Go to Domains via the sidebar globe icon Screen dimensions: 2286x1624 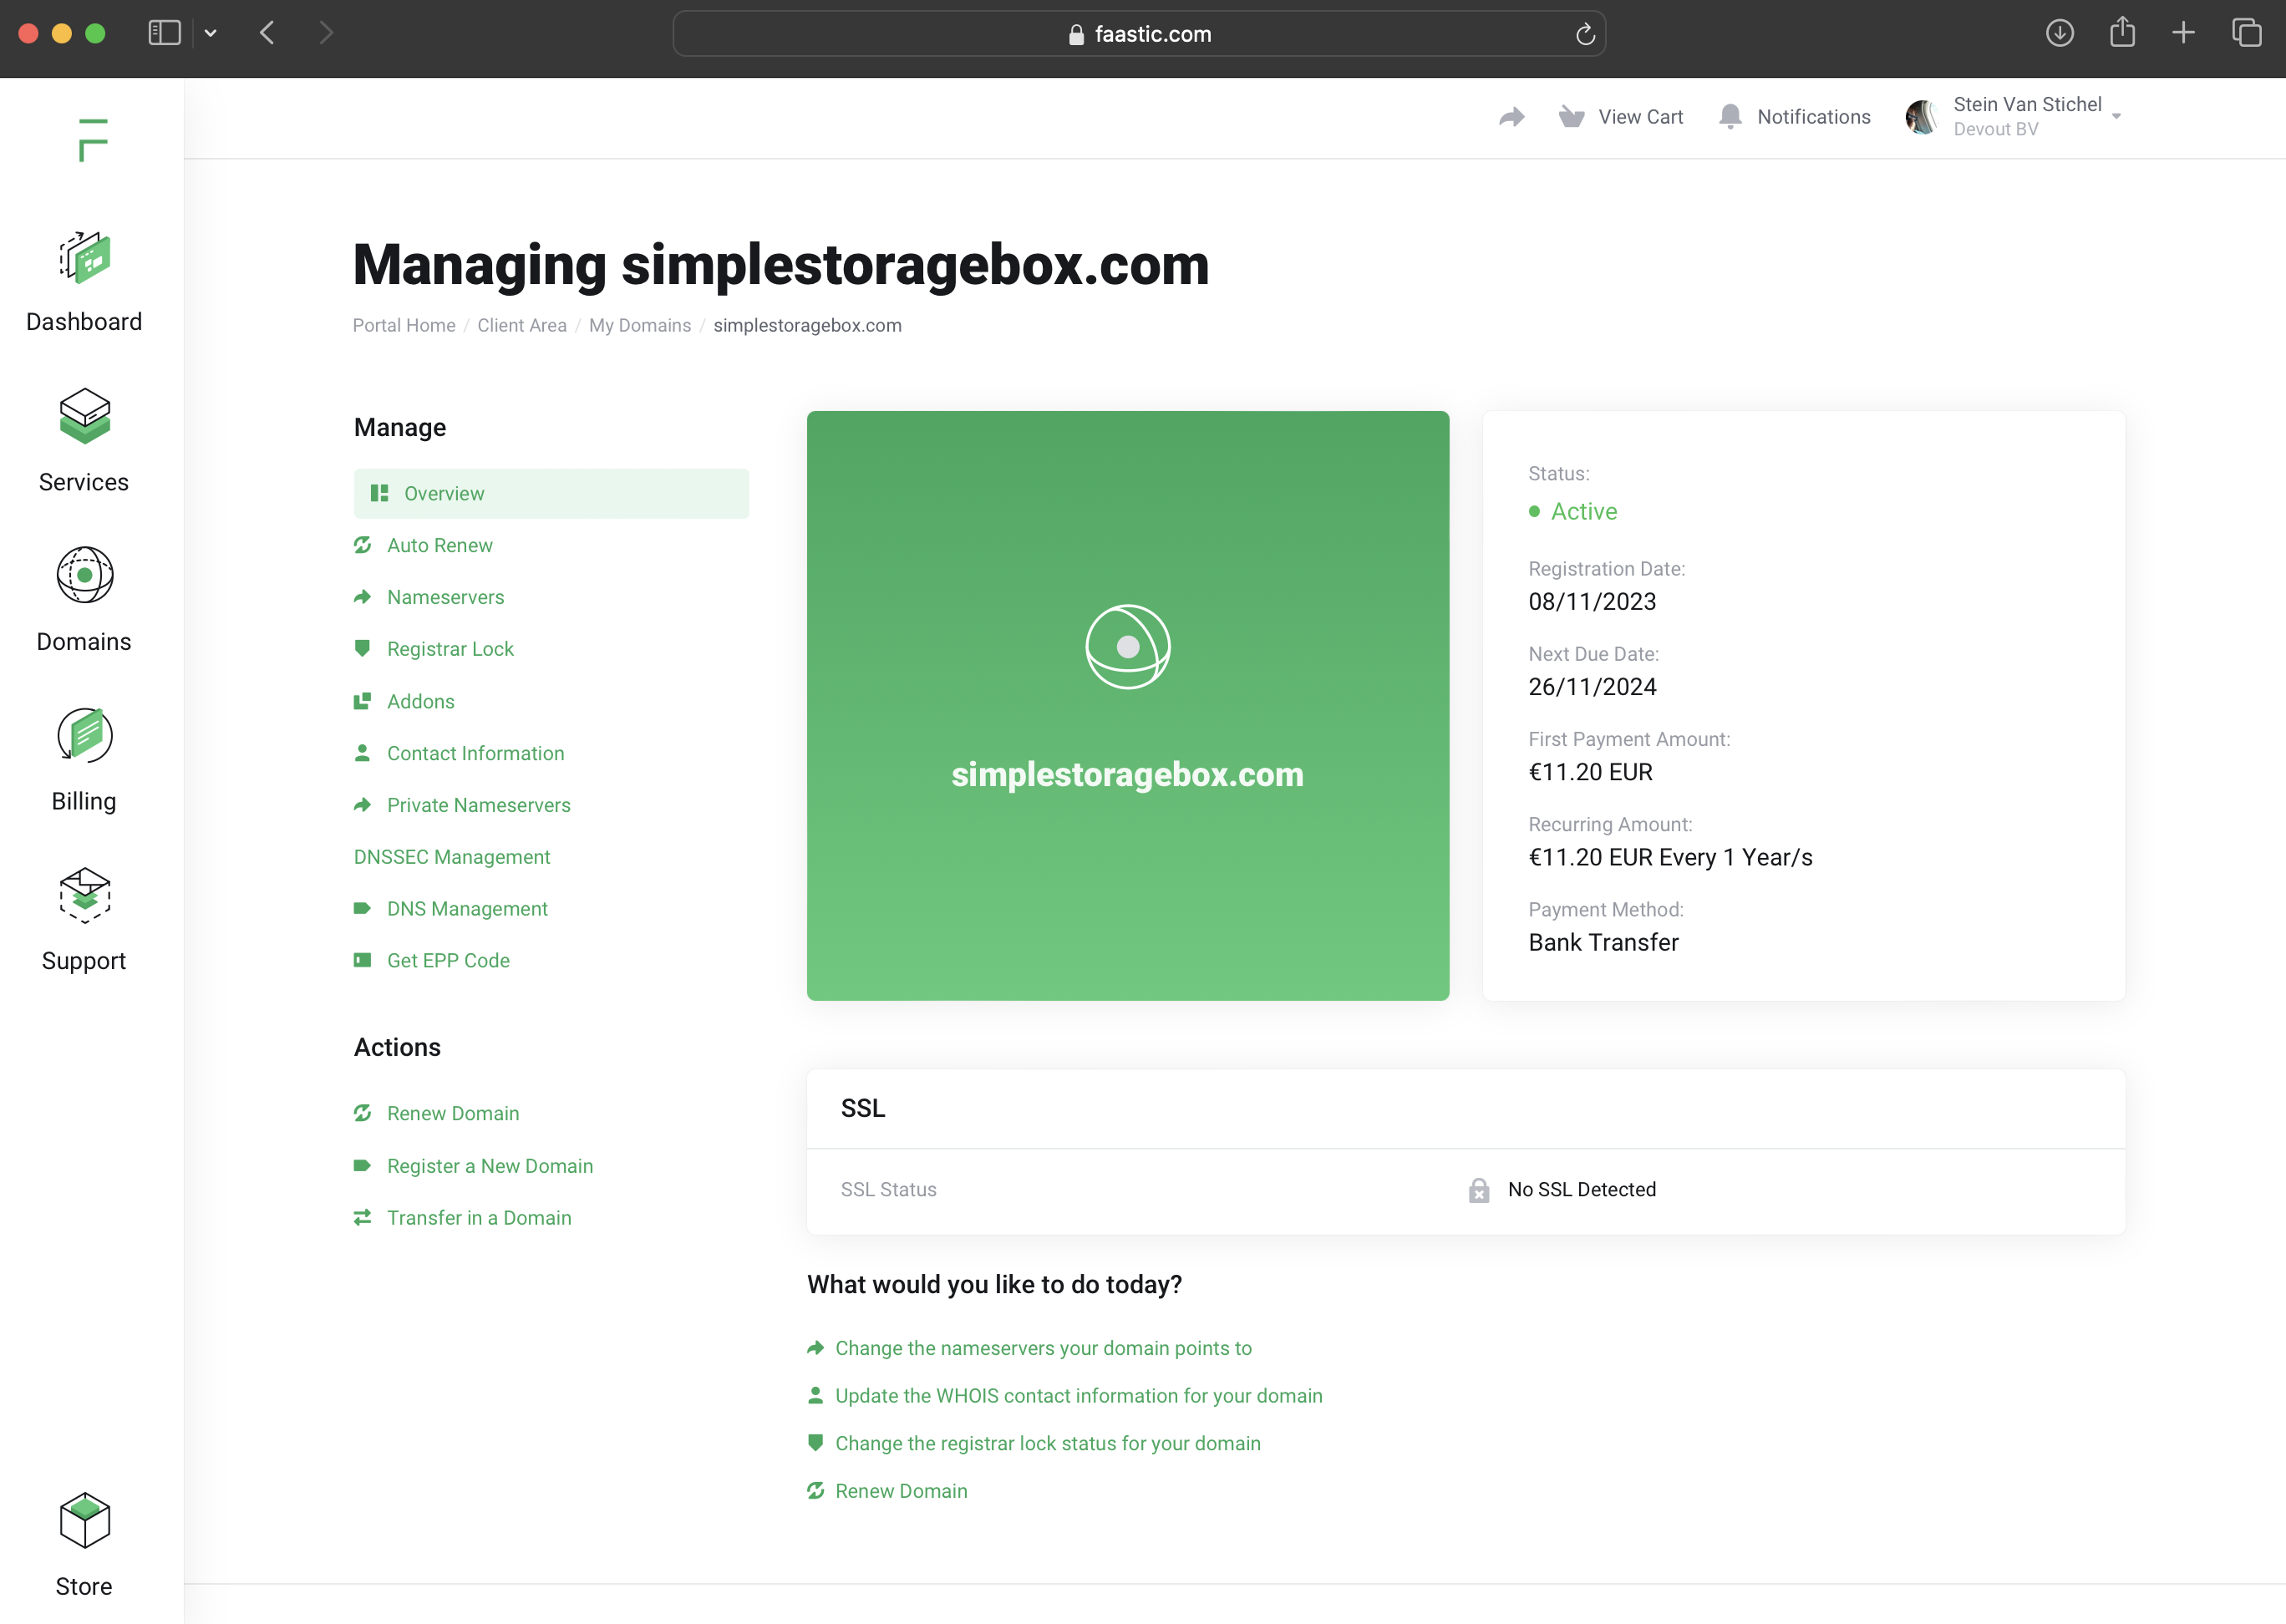[x=84, y=575]
